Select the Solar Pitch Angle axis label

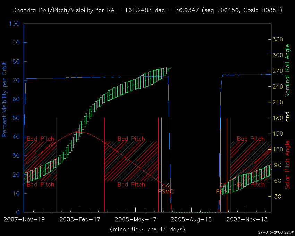tap(287, 165)
